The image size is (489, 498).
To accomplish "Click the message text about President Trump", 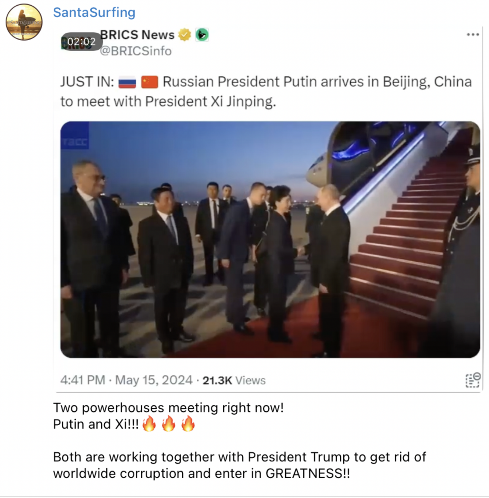I will [x=240, y=465].
